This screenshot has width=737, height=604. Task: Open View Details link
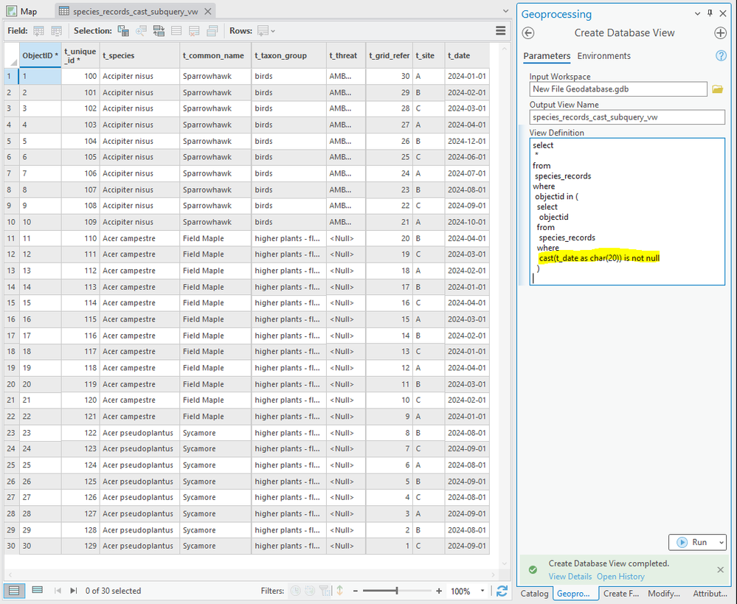tap(570, 576)
